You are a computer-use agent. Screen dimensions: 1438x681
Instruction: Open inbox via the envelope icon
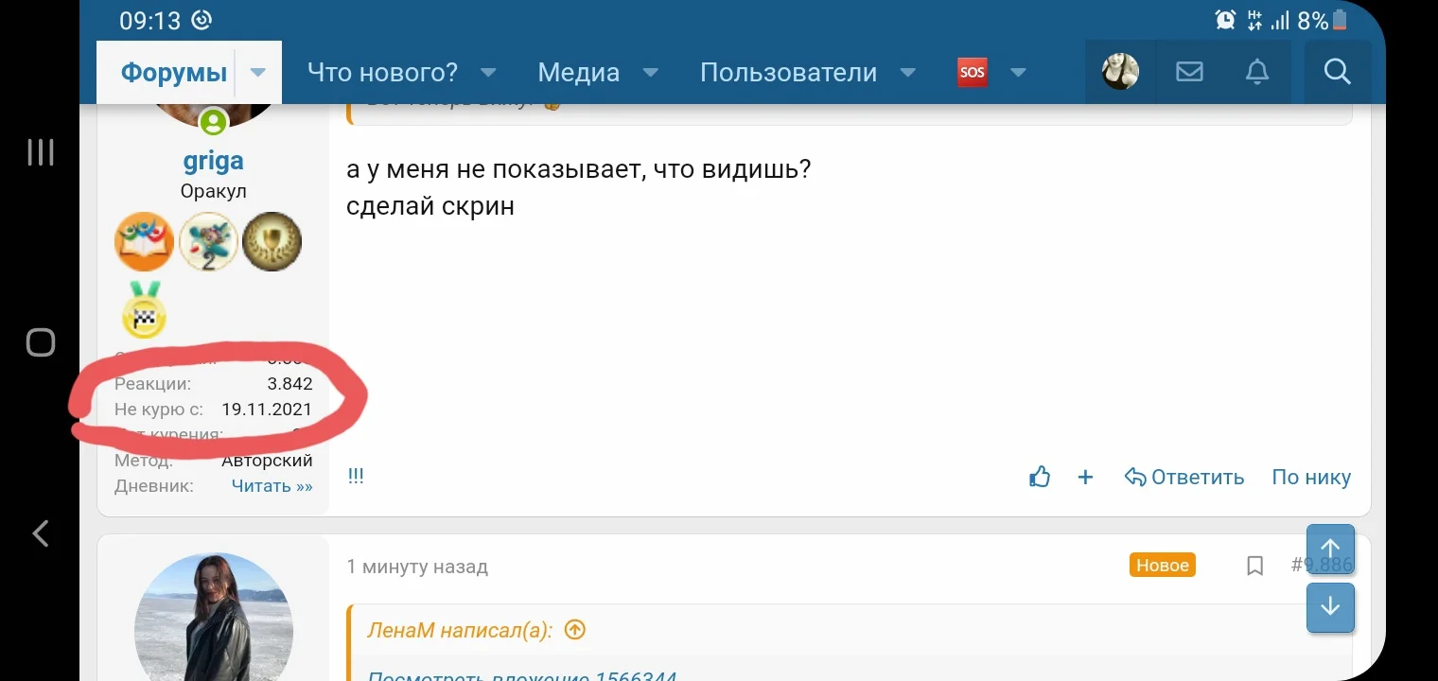point(1189,71)
